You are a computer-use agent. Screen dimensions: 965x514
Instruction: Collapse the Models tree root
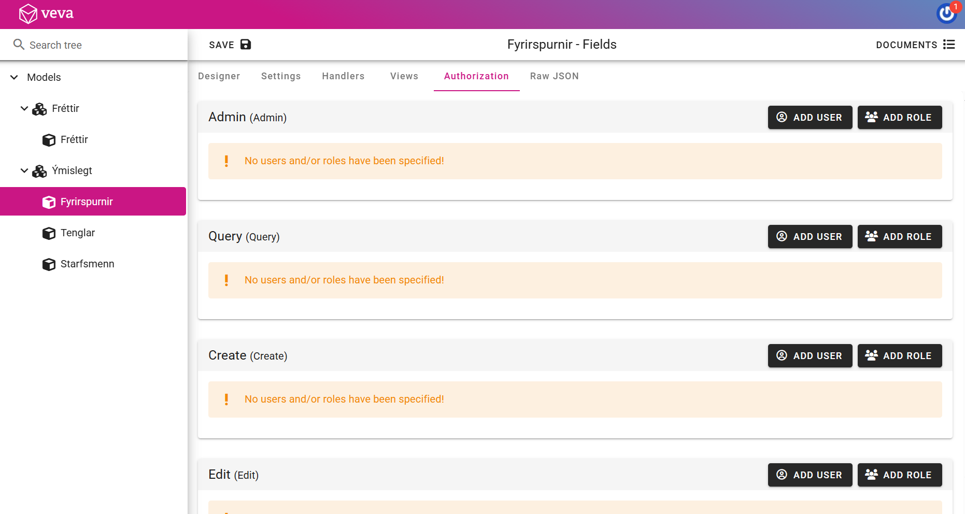(14, 77)
